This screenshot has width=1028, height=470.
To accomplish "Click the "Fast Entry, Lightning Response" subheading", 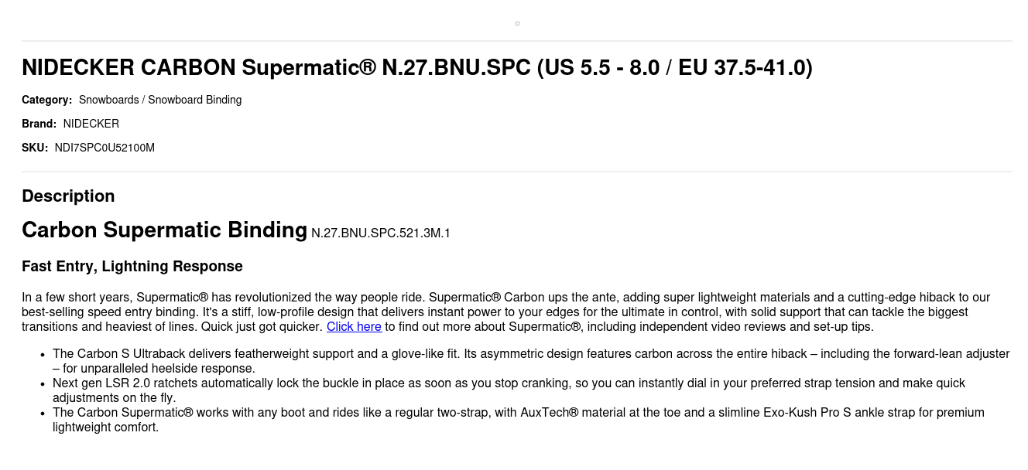I will [132, 267].
